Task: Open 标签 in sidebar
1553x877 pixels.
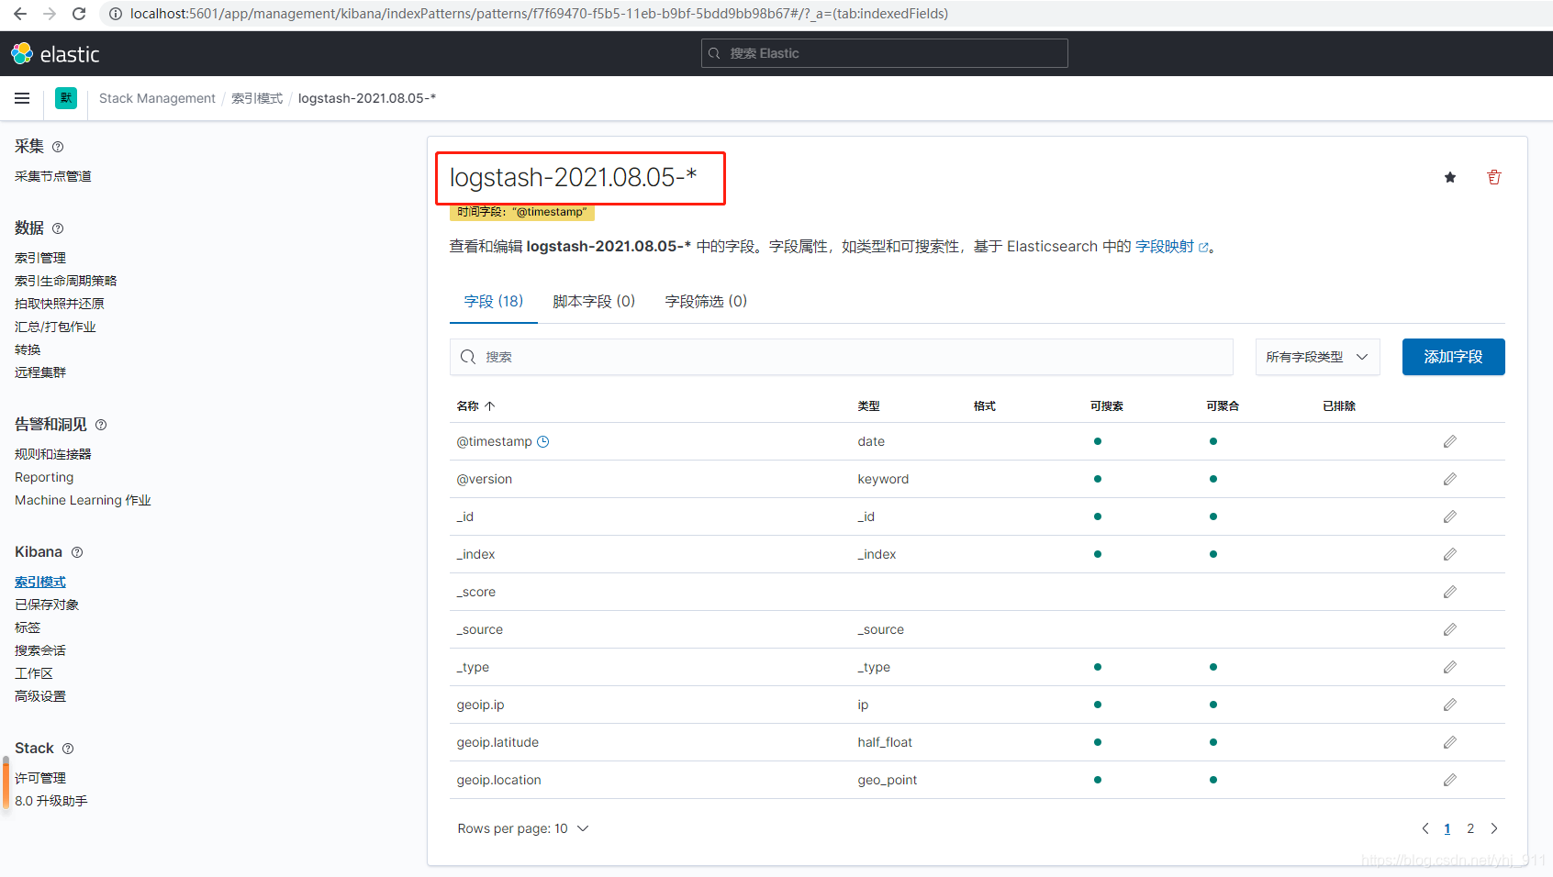Action: click(28, 627)
